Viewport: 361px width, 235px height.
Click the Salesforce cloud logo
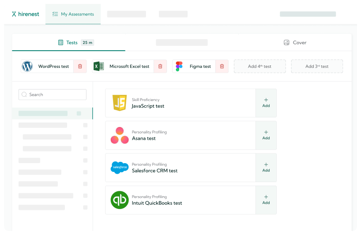click(120, 168)
